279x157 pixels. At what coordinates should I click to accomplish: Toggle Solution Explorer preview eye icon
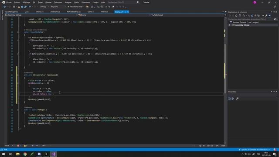tap(262, 16)
